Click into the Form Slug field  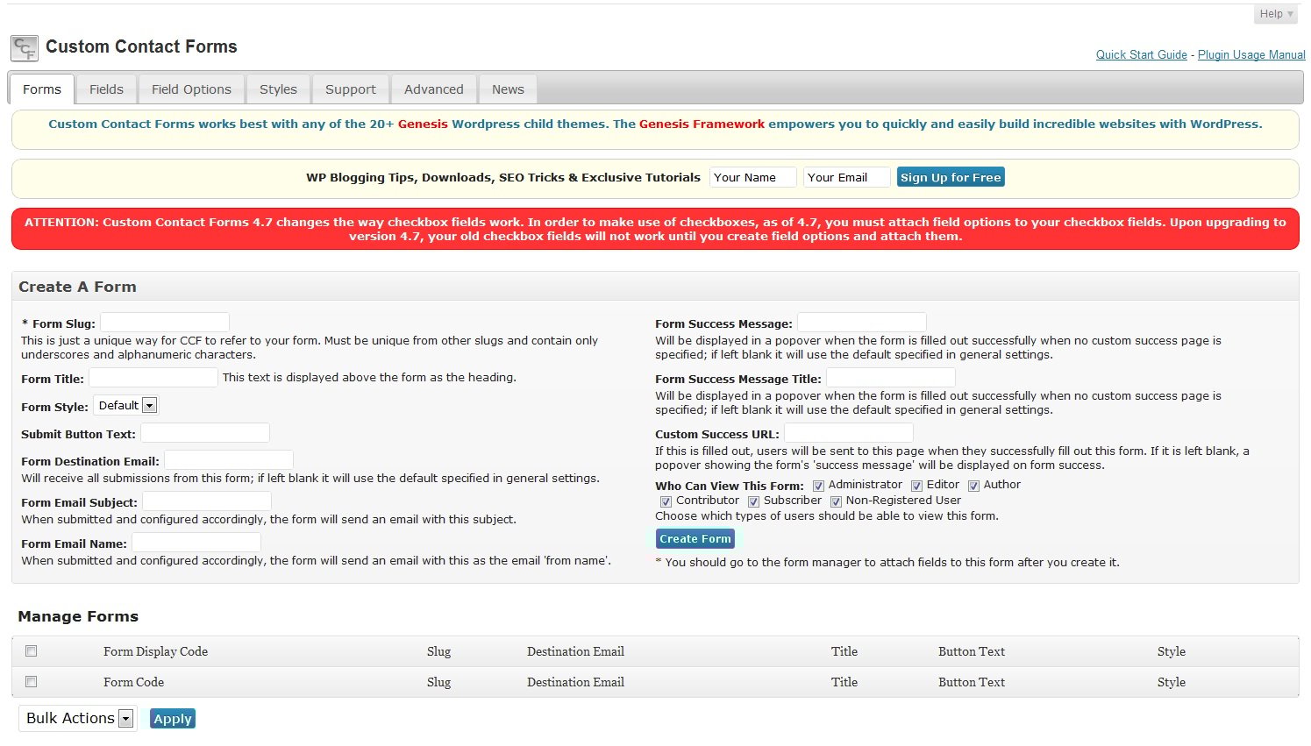click(x=165, y=322)
